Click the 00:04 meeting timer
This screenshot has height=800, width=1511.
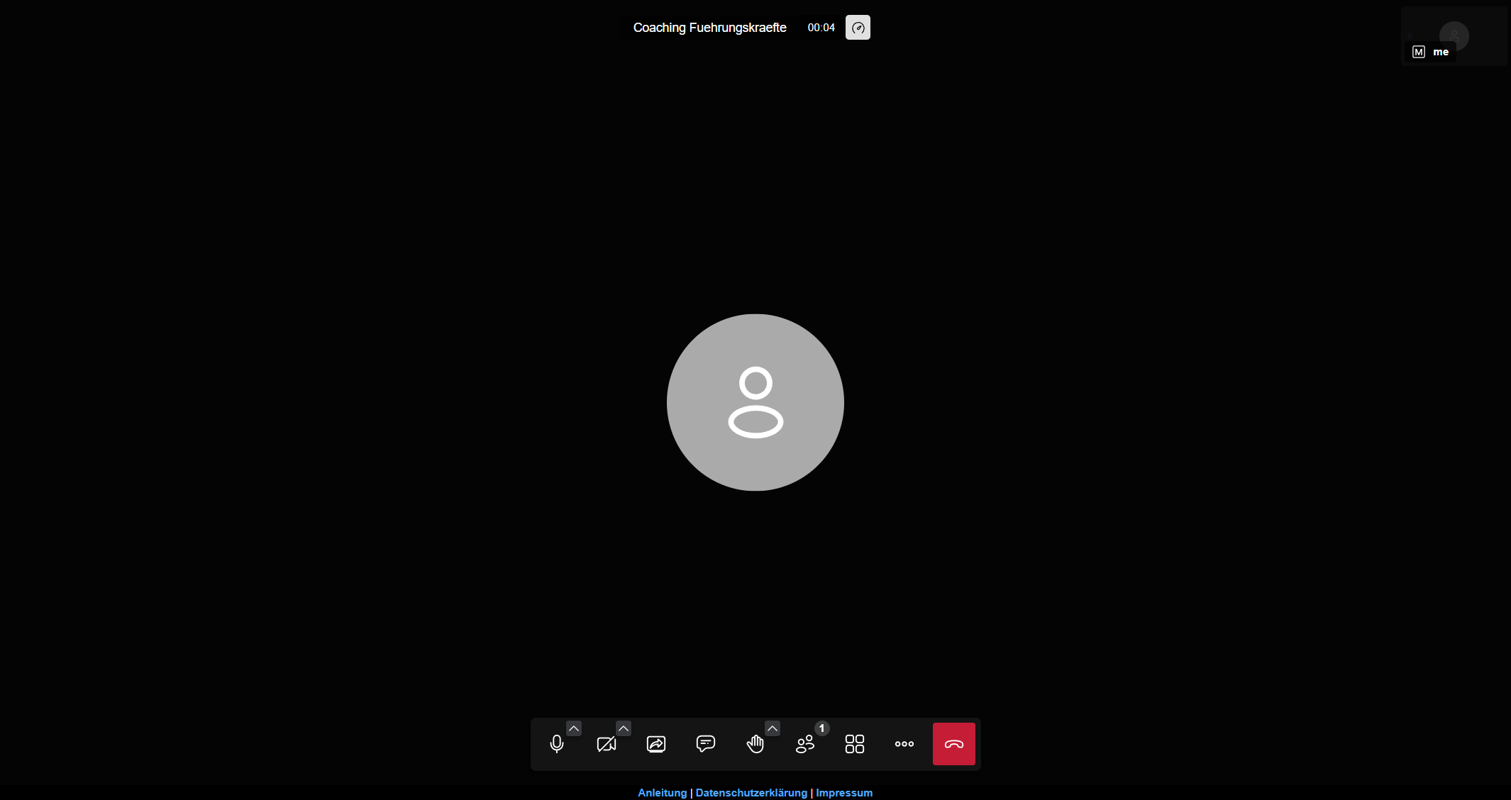[821, 28]
